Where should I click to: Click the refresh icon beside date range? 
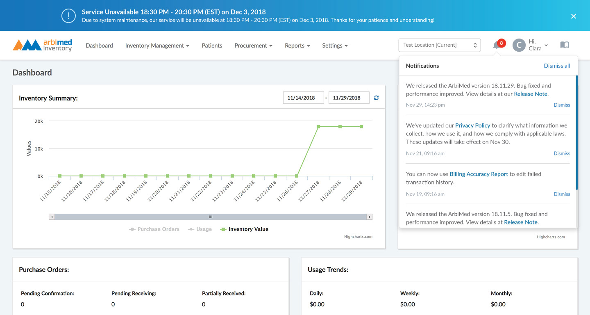[x=376, y=98]
